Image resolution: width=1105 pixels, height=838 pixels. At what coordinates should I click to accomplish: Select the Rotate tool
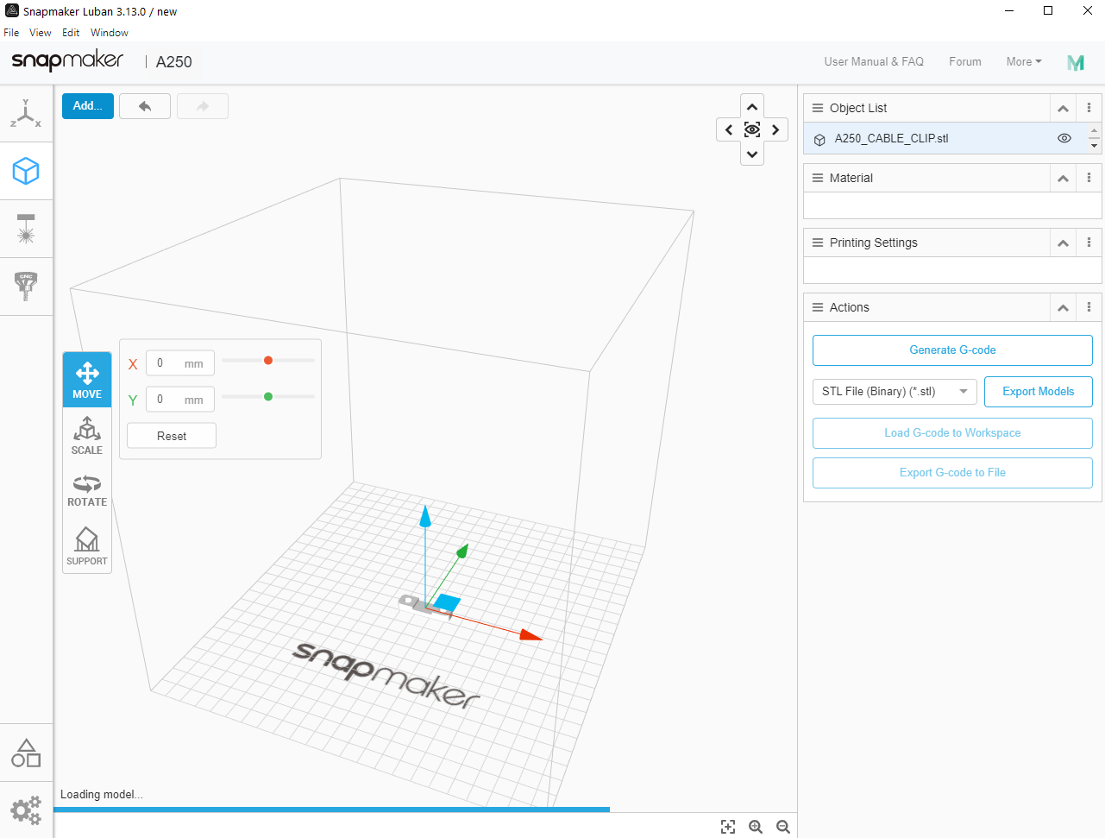pos(86,490)
